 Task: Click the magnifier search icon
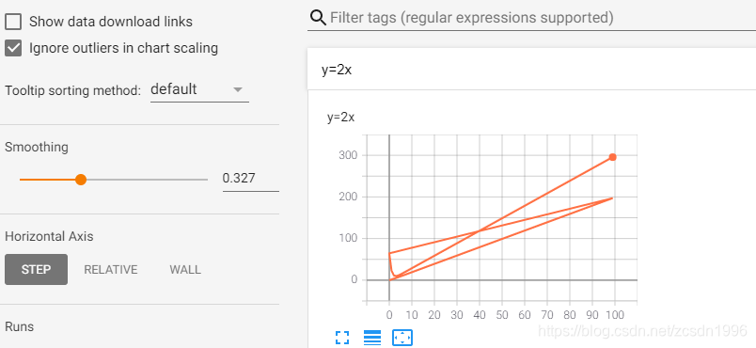[x=318, y=18]
